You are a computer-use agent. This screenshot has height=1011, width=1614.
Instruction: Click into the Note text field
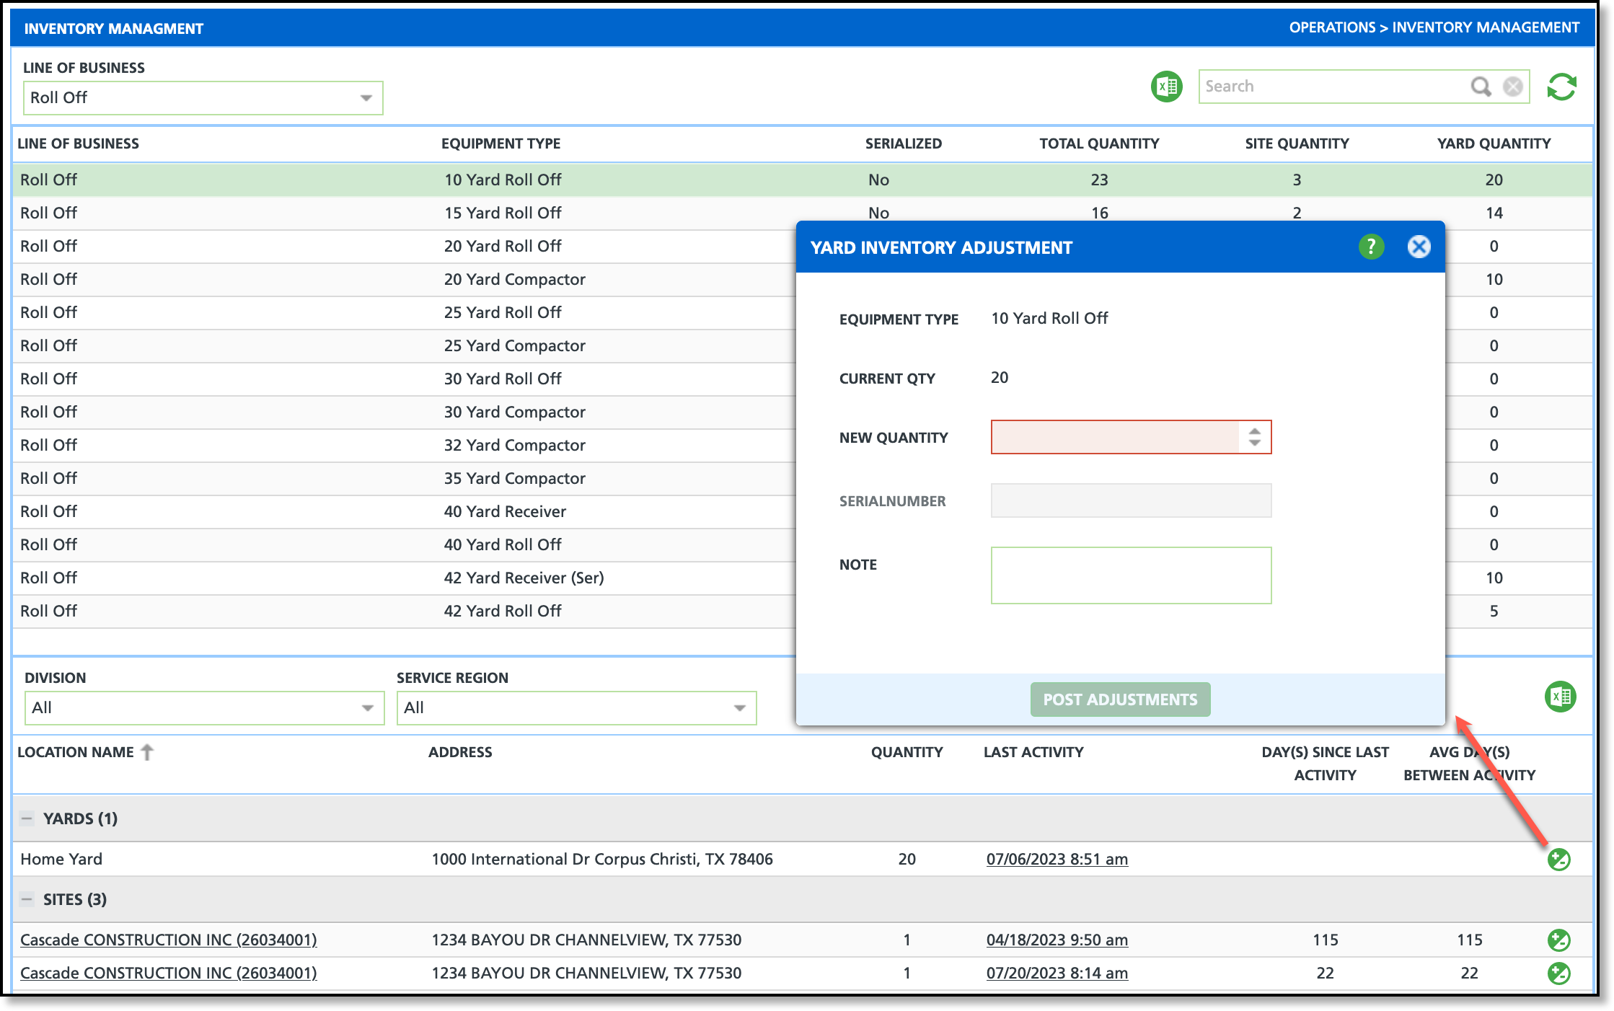click(1130, 575)
